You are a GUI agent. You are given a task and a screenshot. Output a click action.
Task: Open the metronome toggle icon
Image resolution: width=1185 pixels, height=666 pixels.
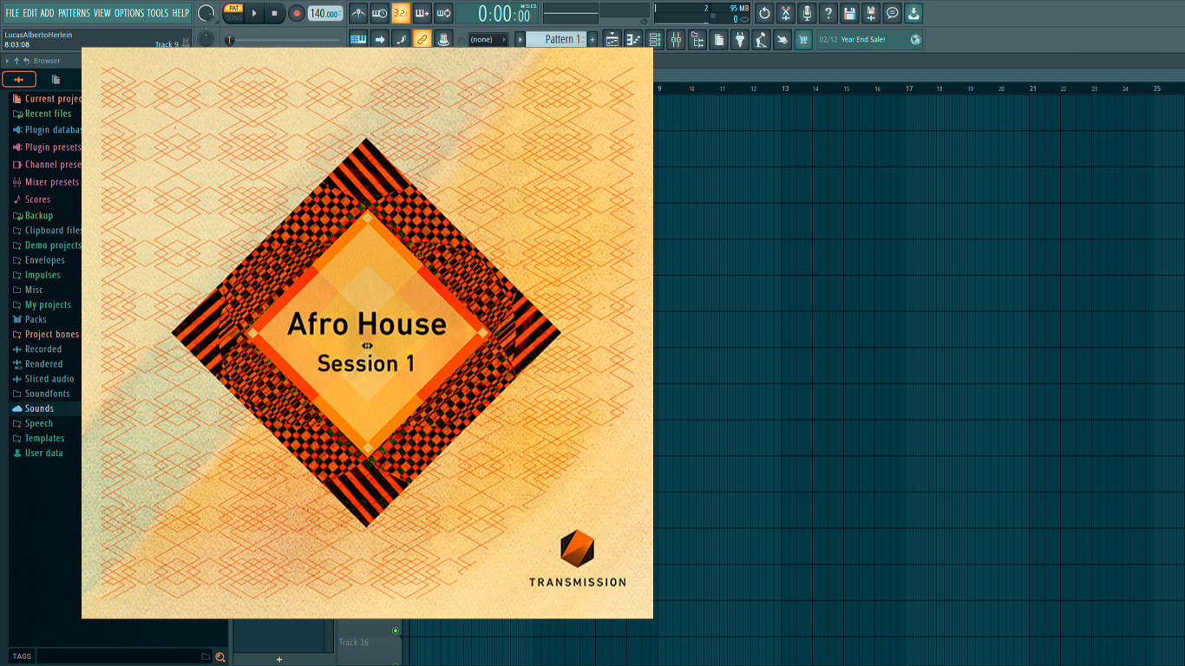(358, 13)
